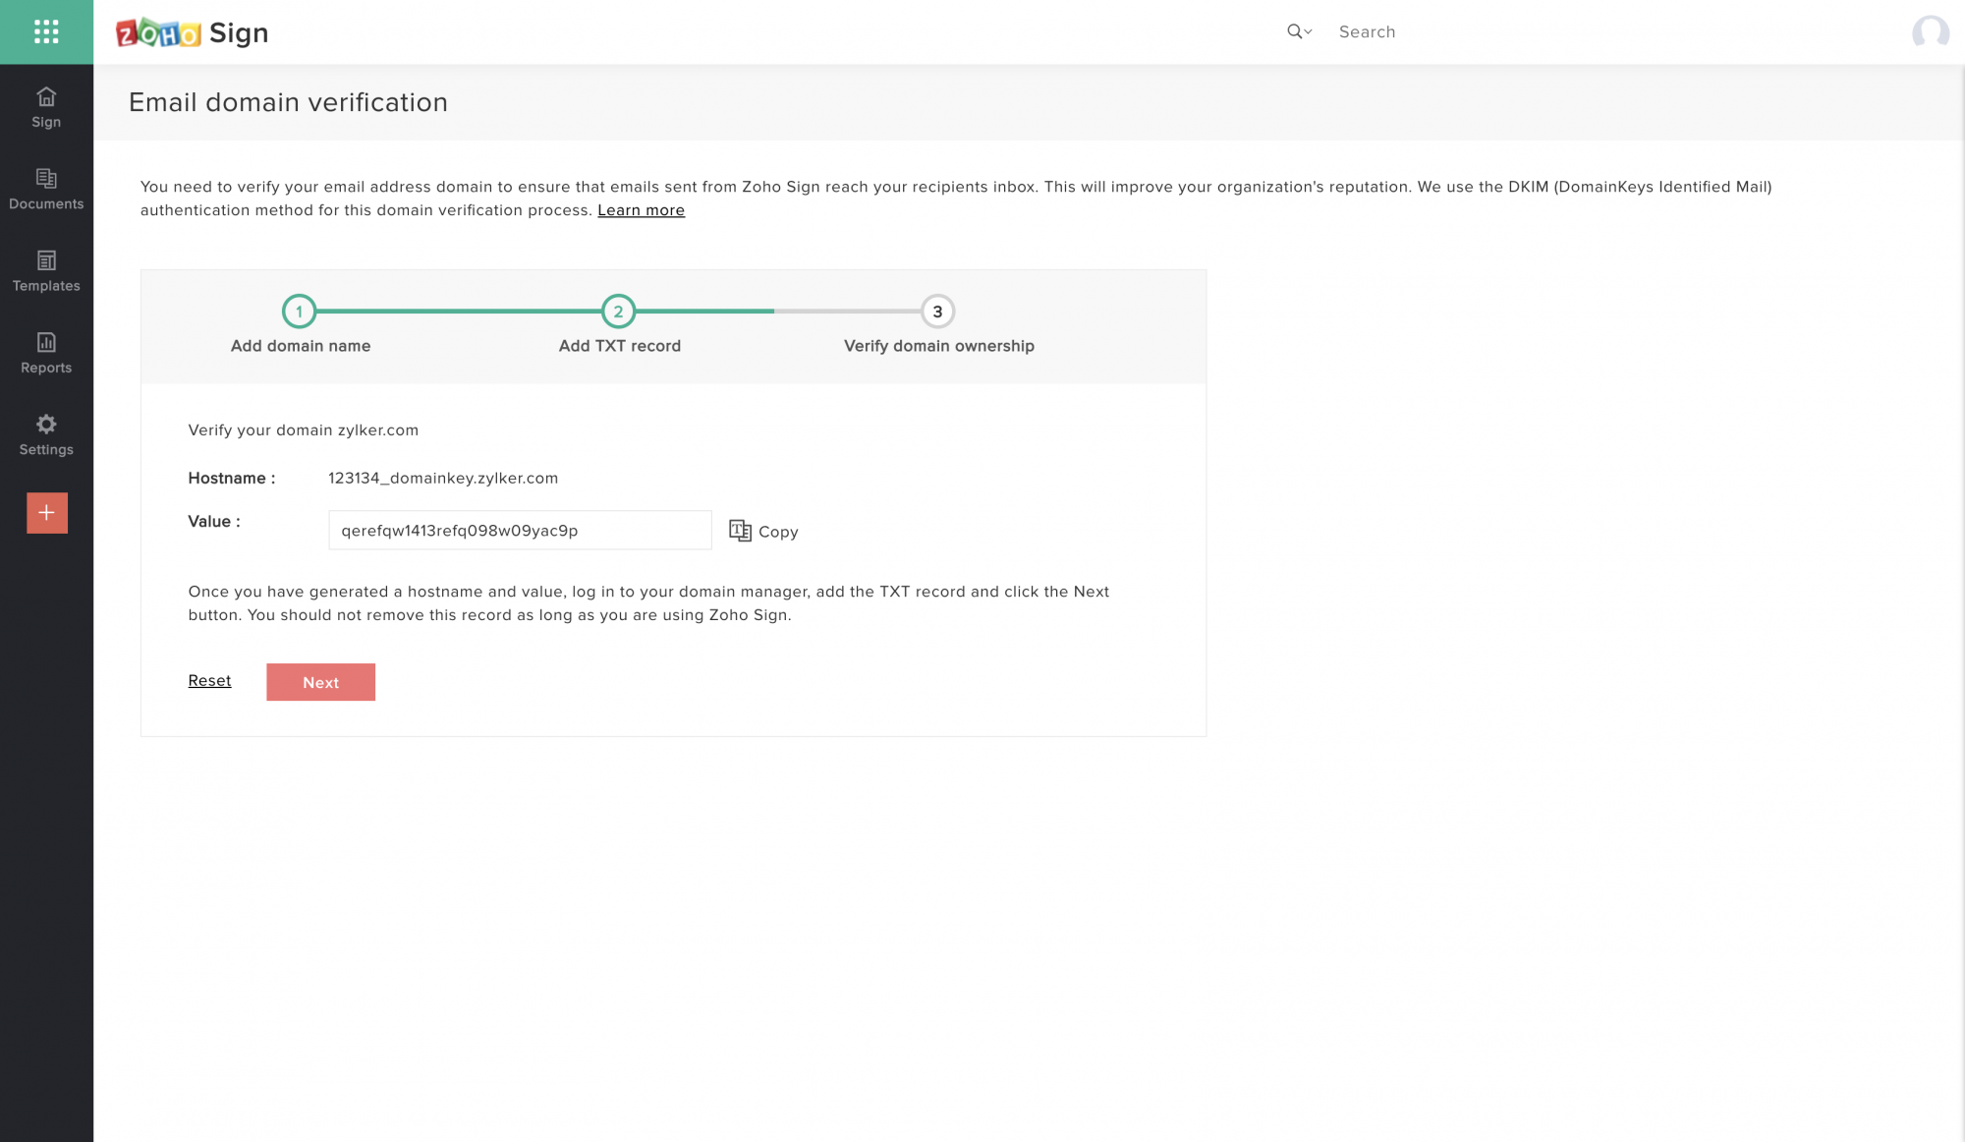Viewport: 1965px width, 1142px height.
Task: Click Settings gear icon in sidebar
Action: click(45, 425)
